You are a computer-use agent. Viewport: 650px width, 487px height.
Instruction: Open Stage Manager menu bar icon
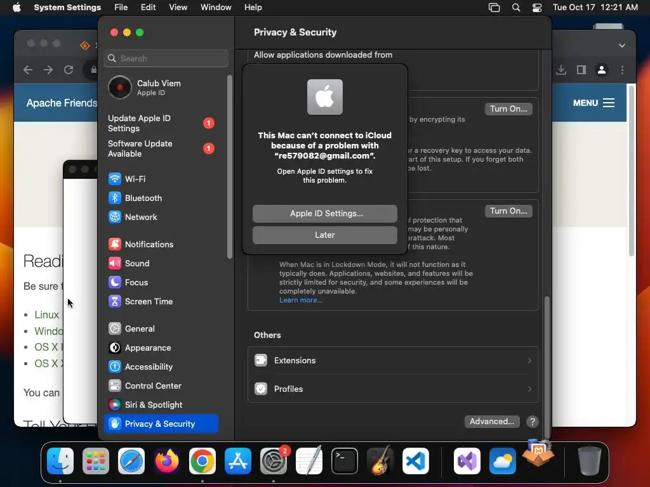[x=494, y=8]
